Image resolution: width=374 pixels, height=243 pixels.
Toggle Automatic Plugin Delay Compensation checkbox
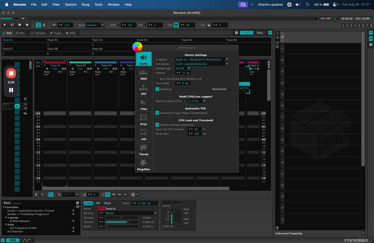point(157,113)
